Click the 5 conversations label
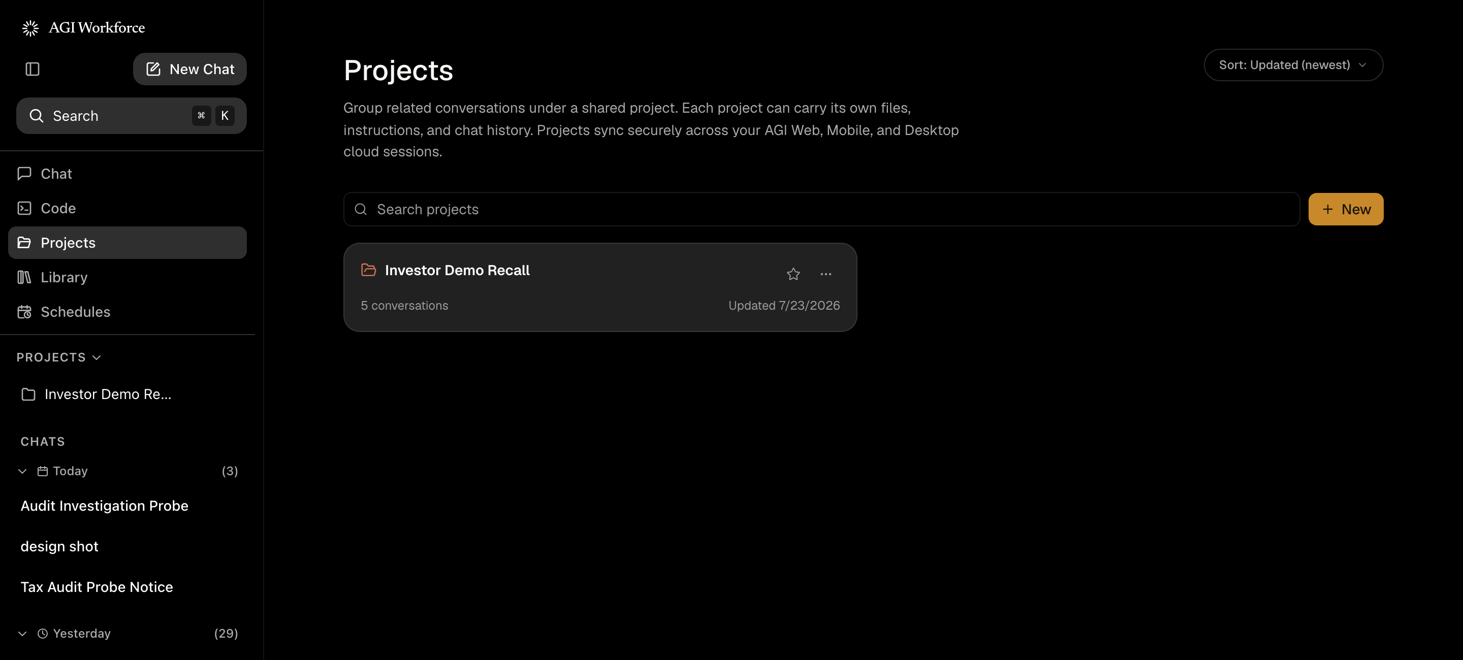The height and width of the screenshot is (660, 1463). point(404,306)
